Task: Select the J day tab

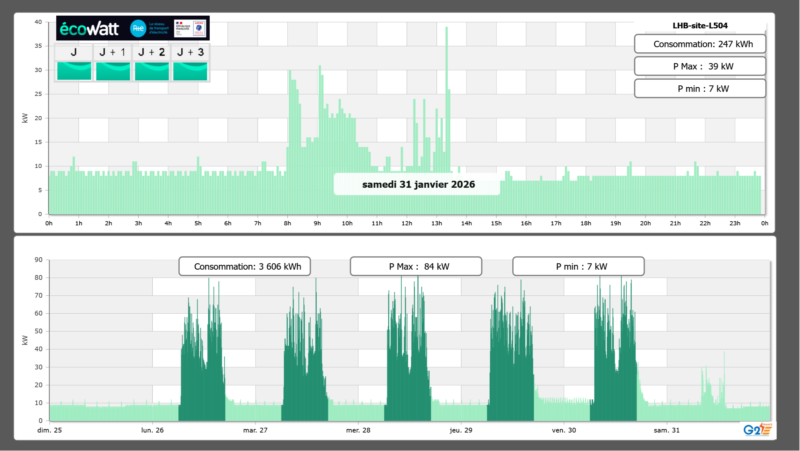Action: [x=74, y=52]
